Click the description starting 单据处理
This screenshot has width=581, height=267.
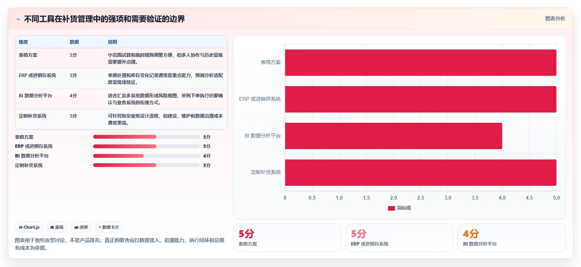[x=165, y=79]
